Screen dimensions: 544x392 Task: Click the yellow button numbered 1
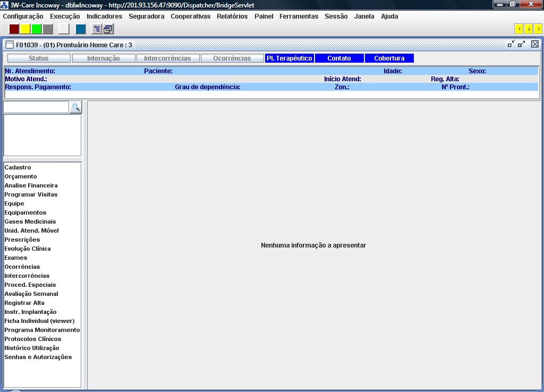[519, 29]
